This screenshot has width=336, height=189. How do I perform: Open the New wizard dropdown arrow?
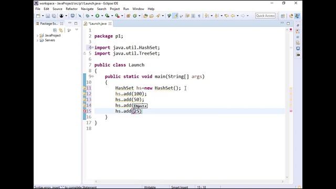tap(43, 16)
